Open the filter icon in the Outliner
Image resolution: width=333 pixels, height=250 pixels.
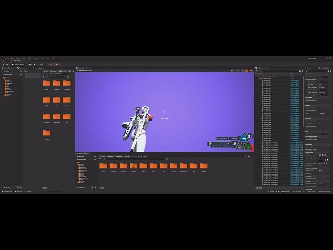click(x=257, y=71)
